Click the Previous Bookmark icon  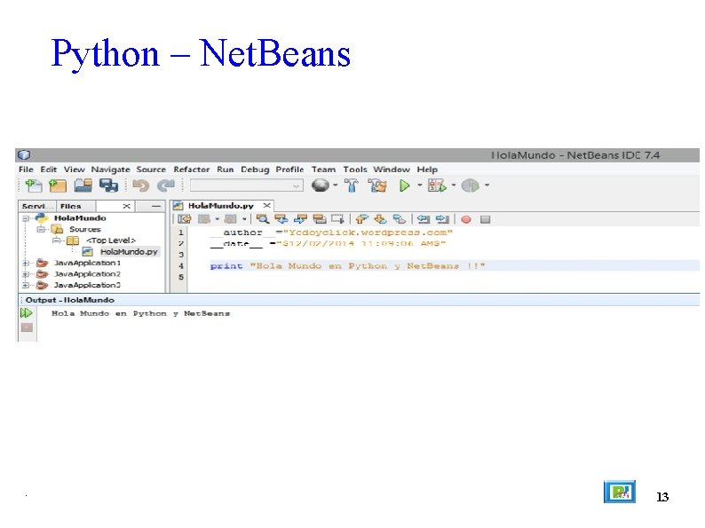362,219
